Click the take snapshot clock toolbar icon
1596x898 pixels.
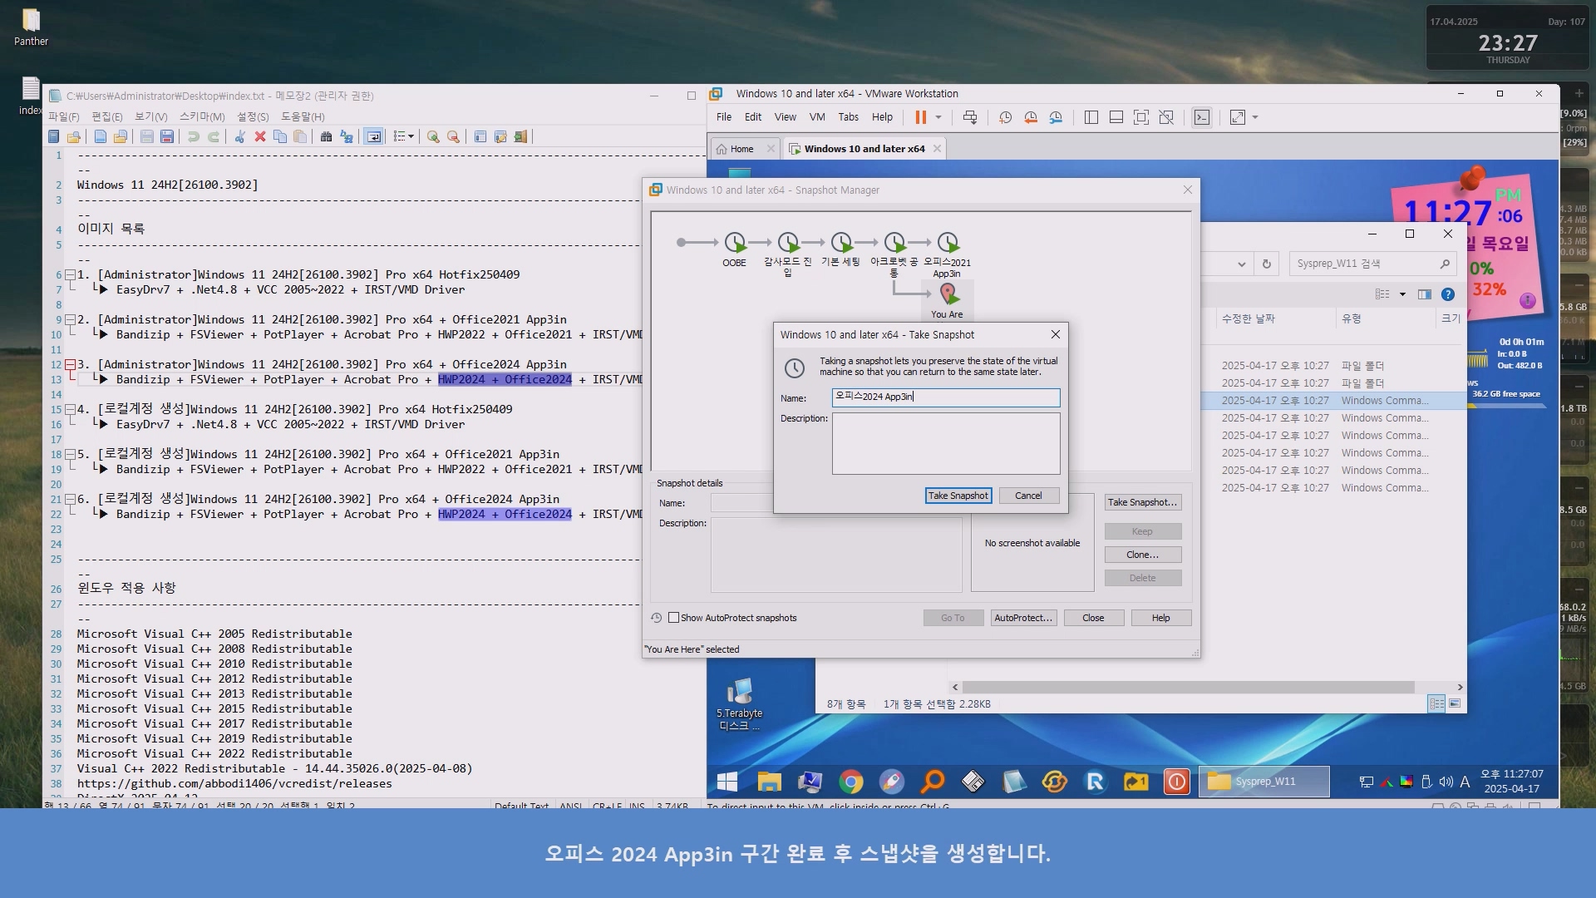(x=1005, y=117)
